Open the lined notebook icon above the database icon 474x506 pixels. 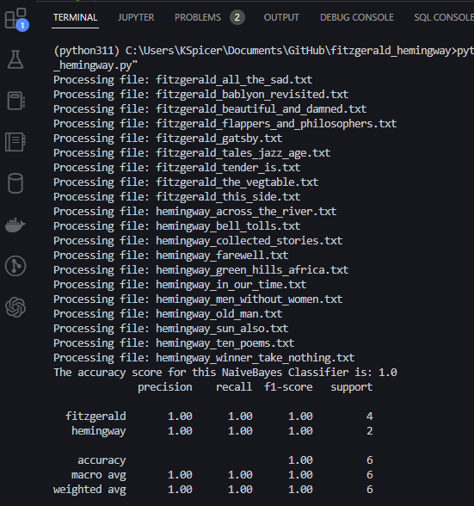click(x=15, y=142)
